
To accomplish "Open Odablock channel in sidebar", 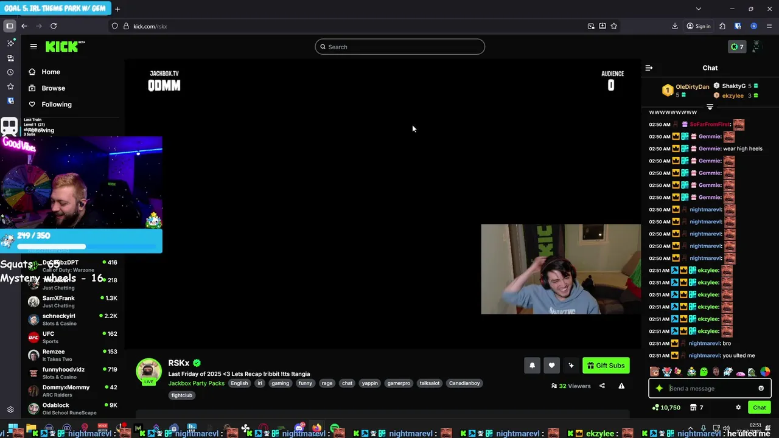I will click(72, 408).
